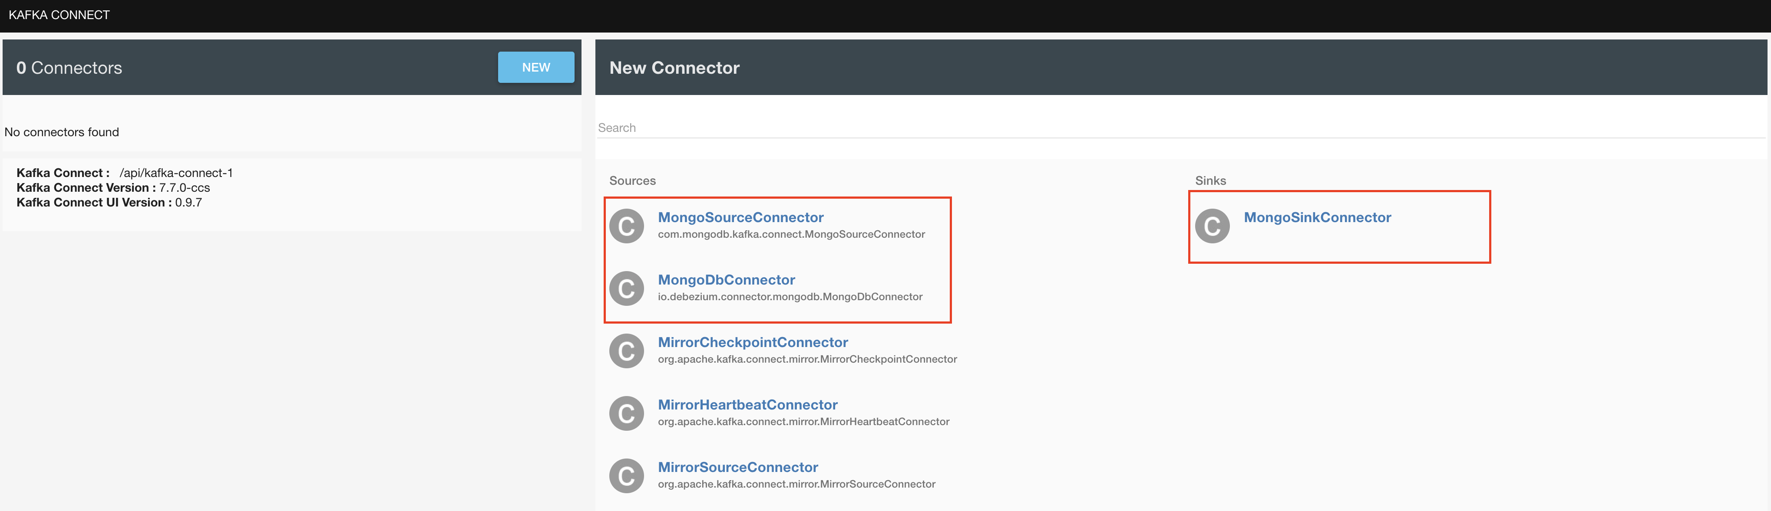Image resolution: width=1771 pixels, height=511 pixels.
Task: Open the MirrorSourceConnector title link
Action: click(738, 467)
